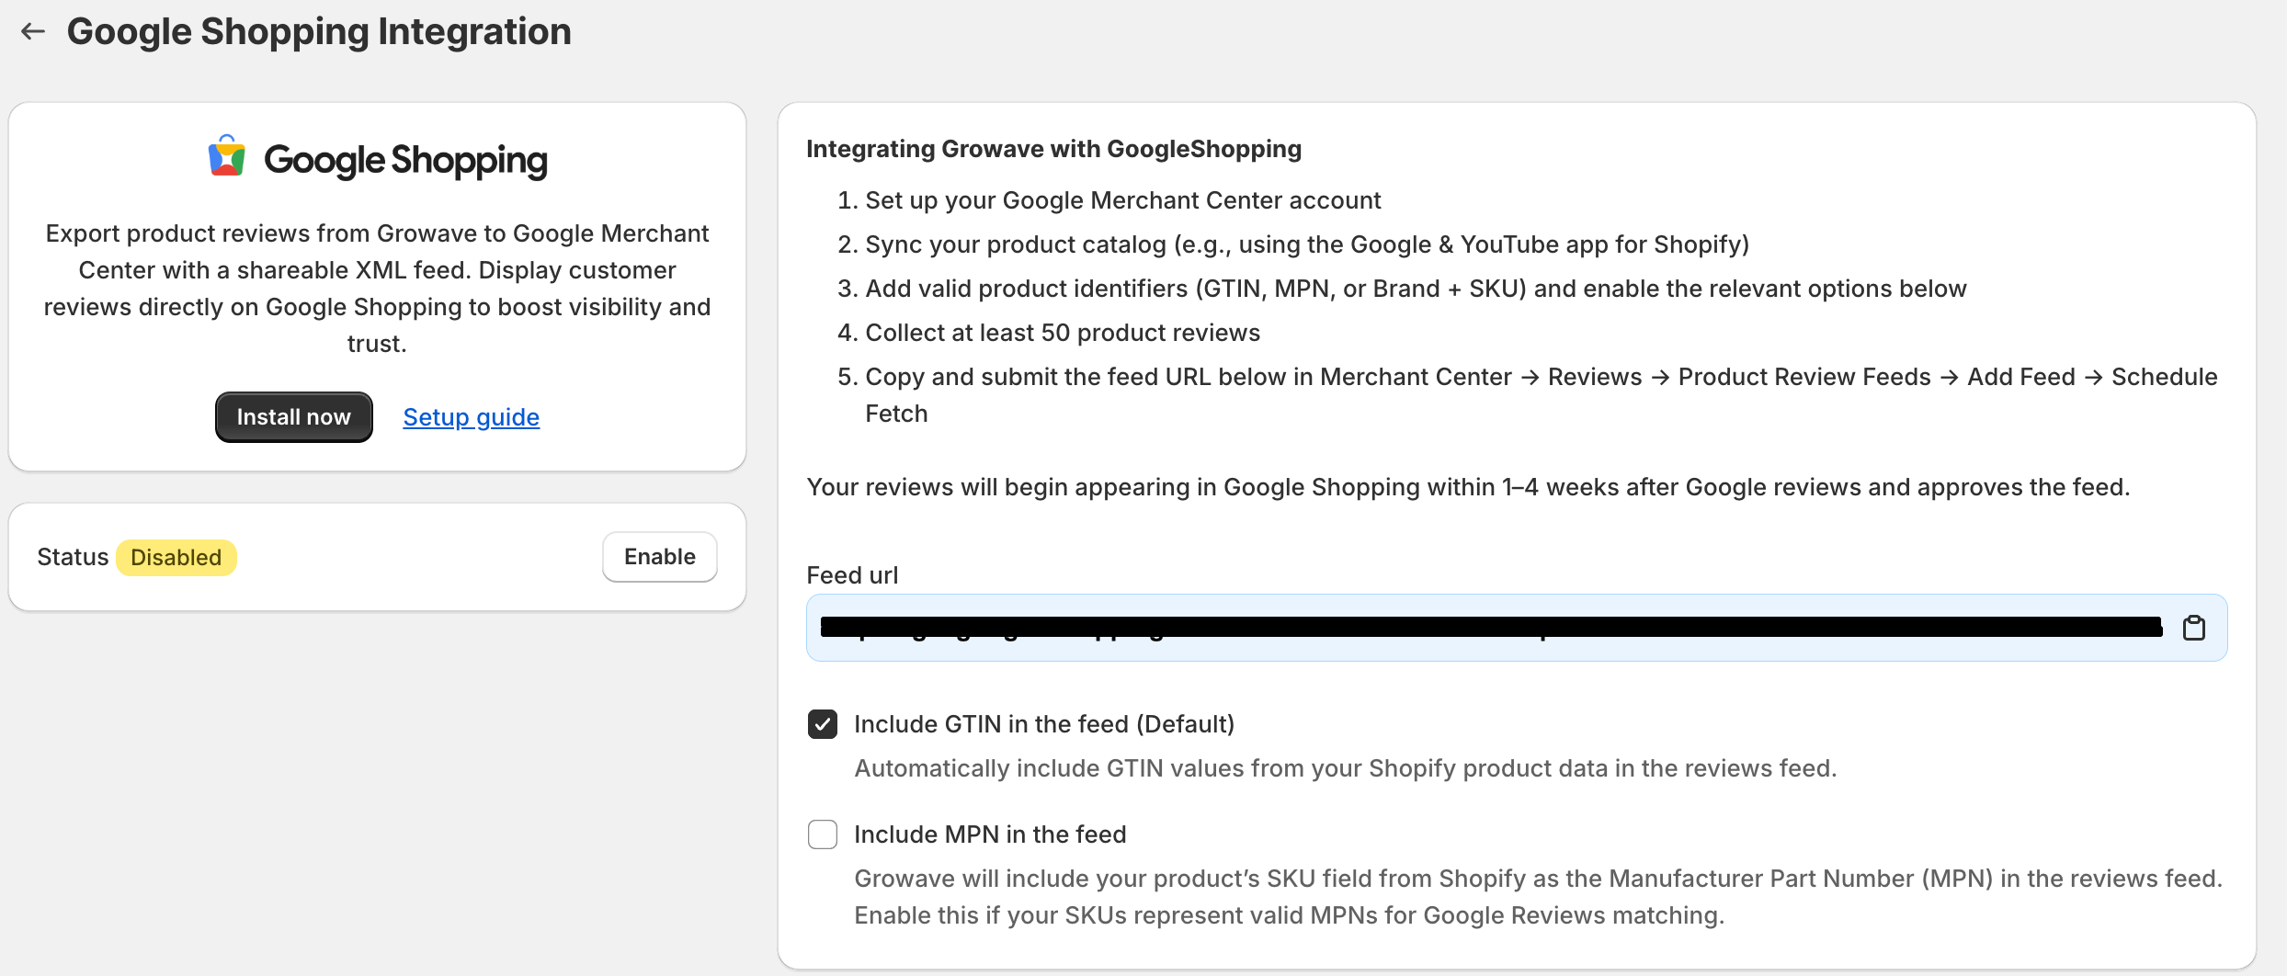
Task: Click the Include MPN in the feed label
Action: point(990,834)
